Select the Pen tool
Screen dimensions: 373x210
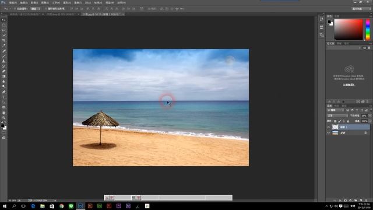pyautogui.click(x=3, y=92)
